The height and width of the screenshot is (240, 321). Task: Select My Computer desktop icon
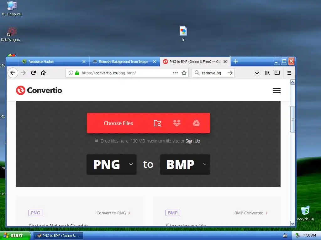coord(12,8)
